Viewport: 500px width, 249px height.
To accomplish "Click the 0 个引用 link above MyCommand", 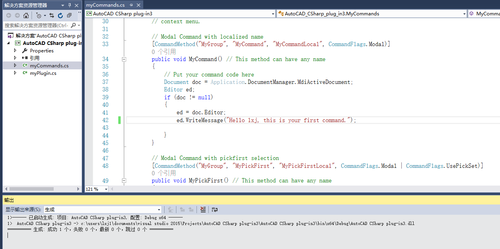I will point(164,52).
